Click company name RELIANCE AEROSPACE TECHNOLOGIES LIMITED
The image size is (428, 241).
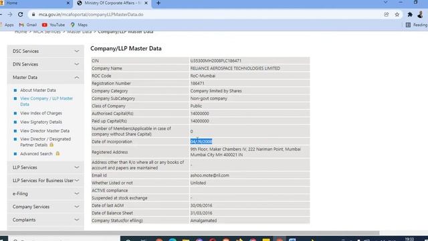tap(235, 68)
